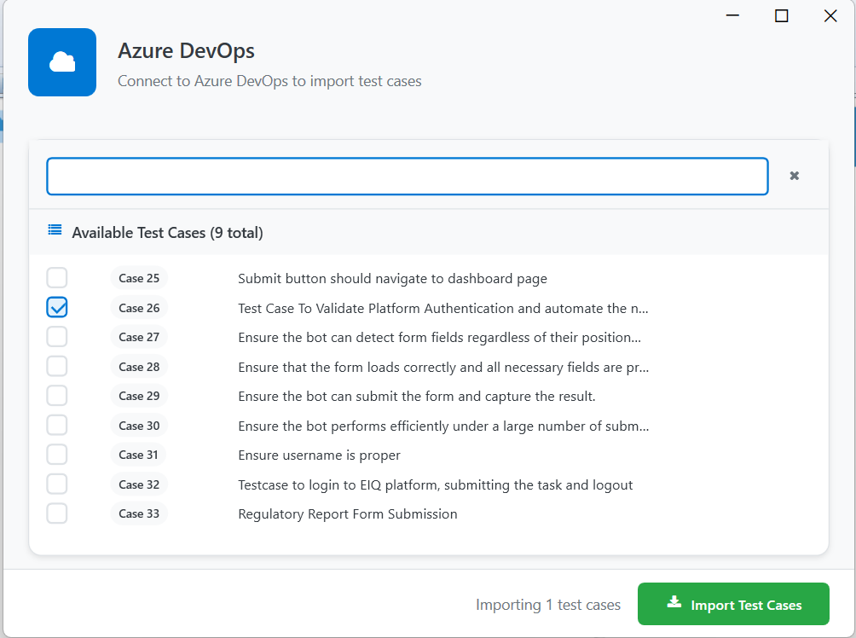Viewport: 856px width, 638px height.
Task: Click 'Ensure that the form loads correctly' title
Action: coord(443,368)
